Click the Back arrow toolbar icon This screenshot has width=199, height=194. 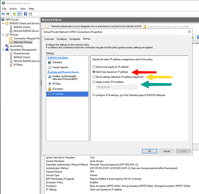point(3,14)
